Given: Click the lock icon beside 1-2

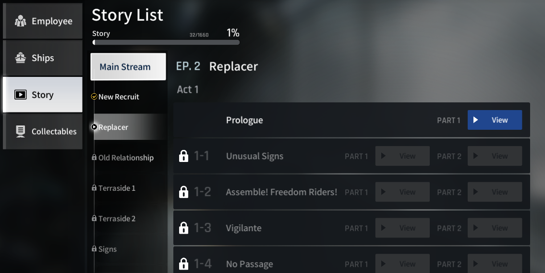Looking at the screenshot, I should 183,192.
